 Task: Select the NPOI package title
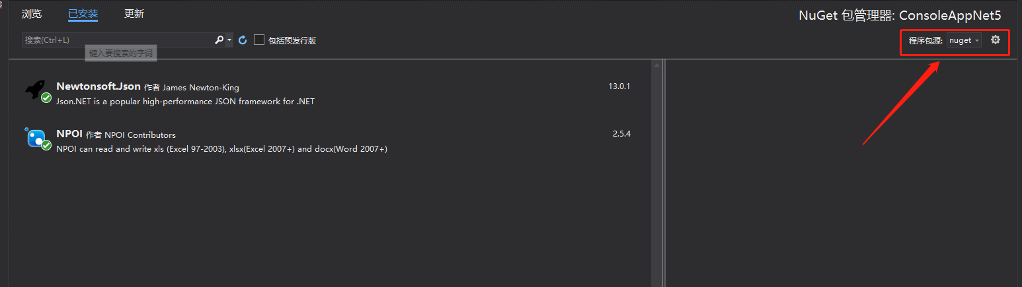(69, 134)
